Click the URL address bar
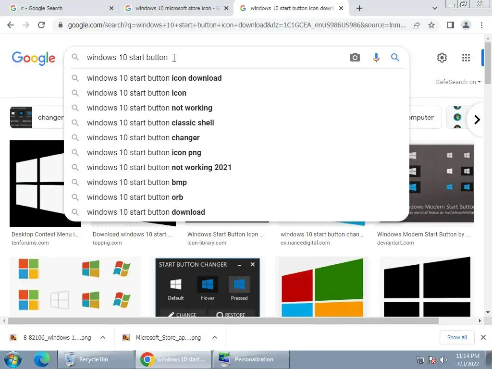 [x=236, y=25]
